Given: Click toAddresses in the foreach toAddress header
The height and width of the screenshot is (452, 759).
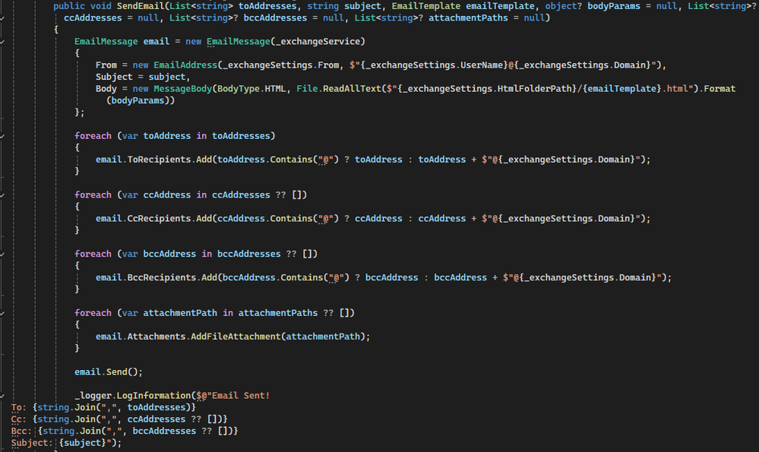Looking at the screenshot, I should (x=241, y=136).
